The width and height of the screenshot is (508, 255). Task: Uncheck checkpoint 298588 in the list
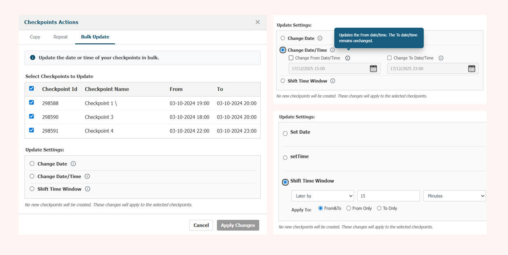coord(31,103)
